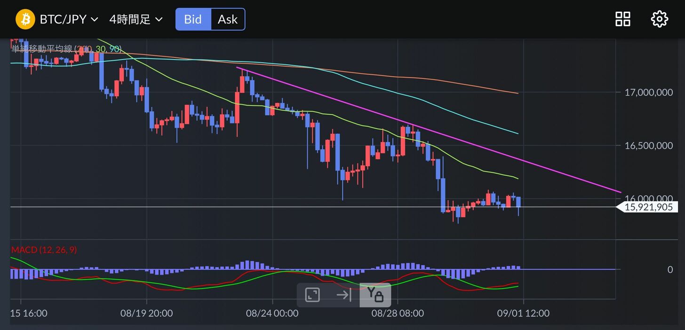Click the 09/01 12:00 time axis label

tap(523, 313)
